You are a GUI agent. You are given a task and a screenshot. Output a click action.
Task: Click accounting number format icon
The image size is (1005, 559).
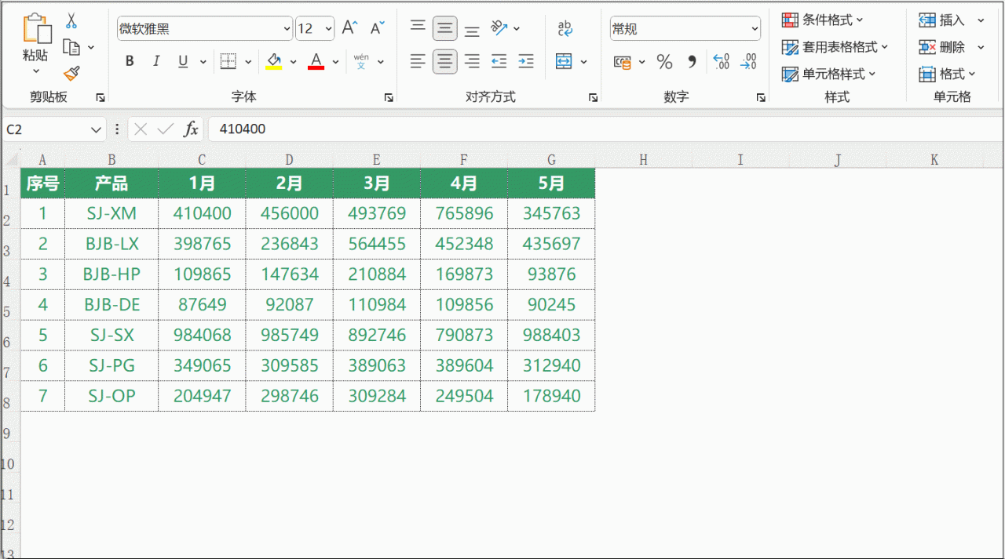pyautogui.click(x=623, y=61)
